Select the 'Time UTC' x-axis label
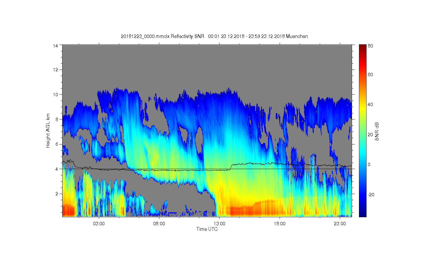This screenshot has width=436, height=261. click(207, 229)
